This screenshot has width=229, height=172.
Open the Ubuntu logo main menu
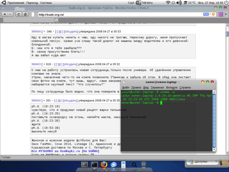4,3
